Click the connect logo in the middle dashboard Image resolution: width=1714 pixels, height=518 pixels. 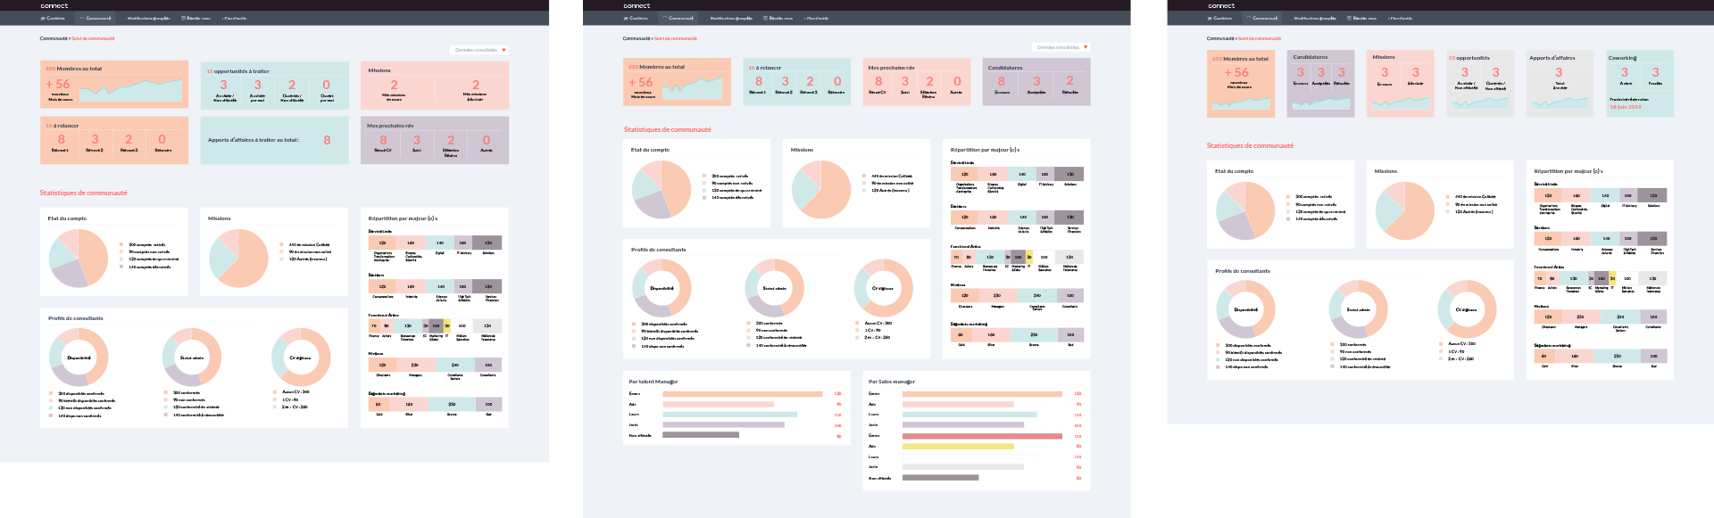point(637,5)
